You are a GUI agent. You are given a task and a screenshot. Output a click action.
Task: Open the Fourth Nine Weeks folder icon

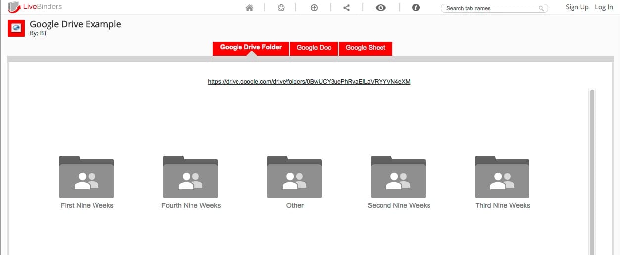[191, 177]
